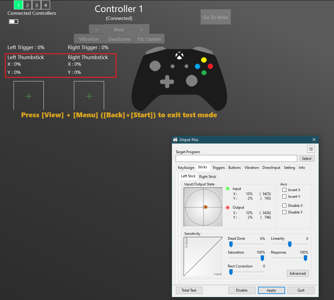Enable the Invert Y checkbox
Screen dimensions: 334x300
pyautogui.click(x=284, y=196)
